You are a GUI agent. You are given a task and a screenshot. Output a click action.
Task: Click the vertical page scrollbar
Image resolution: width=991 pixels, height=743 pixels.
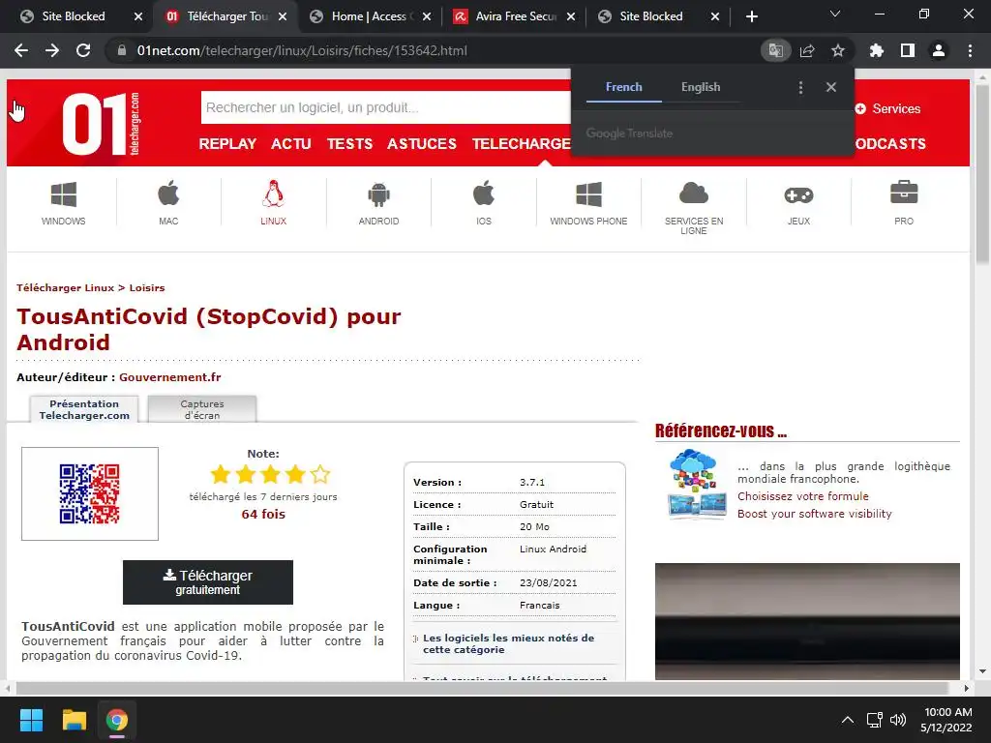(982, 174)
